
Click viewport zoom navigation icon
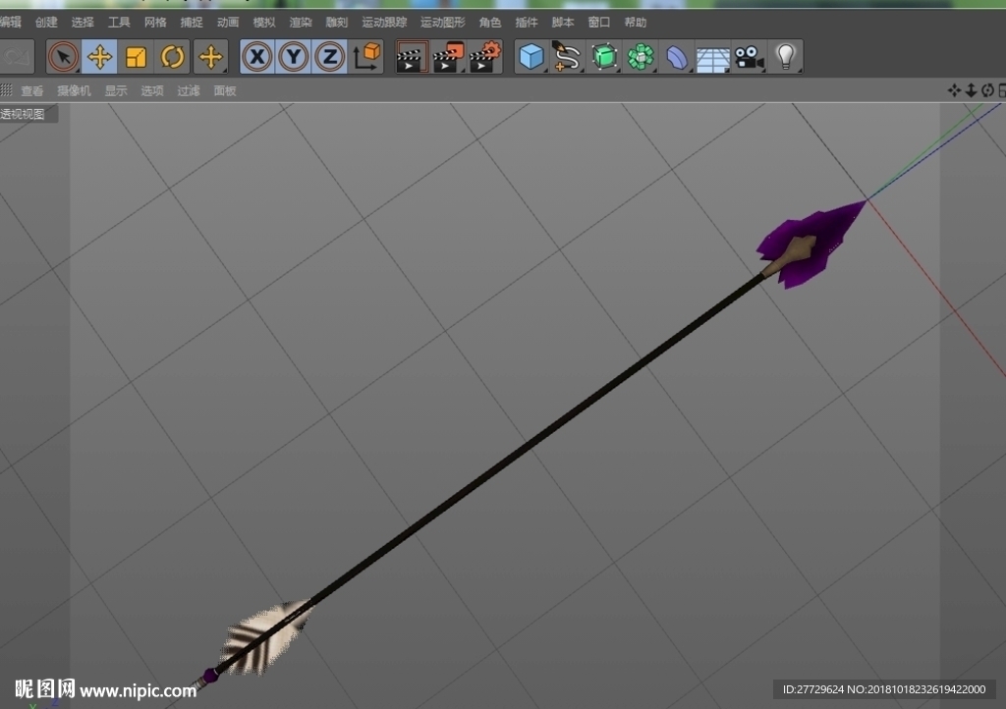click(x=971, y=90)
